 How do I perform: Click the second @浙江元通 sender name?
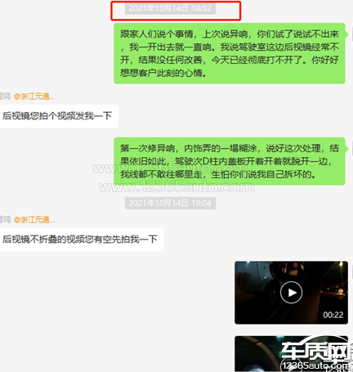click(x=34, y=220)
